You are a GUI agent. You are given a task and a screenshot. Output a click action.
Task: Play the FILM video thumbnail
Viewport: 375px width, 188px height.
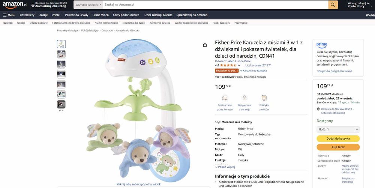tap(61, 104)
